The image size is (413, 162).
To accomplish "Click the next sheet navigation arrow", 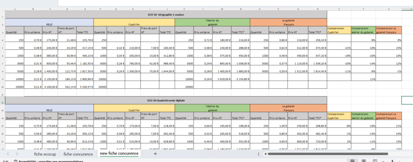I will [x=17, y=154].
